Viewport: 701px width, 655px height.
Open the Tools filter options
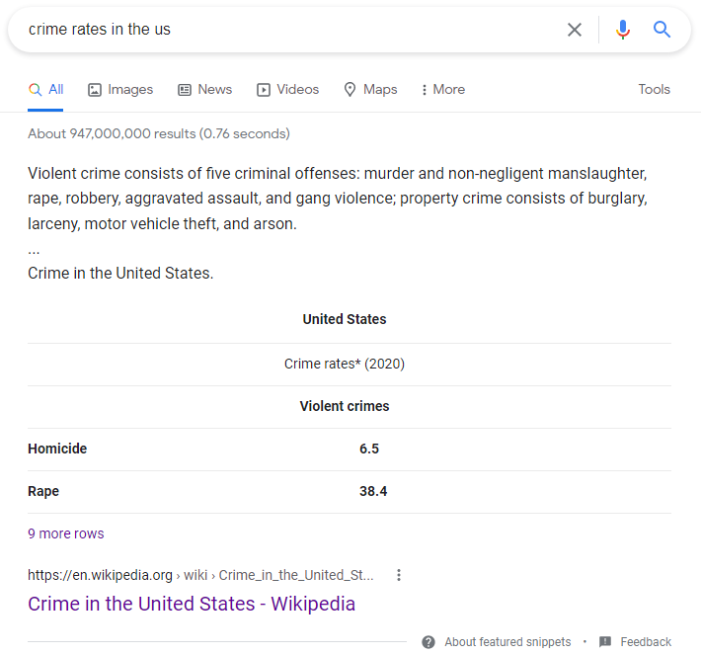point(654,89)
